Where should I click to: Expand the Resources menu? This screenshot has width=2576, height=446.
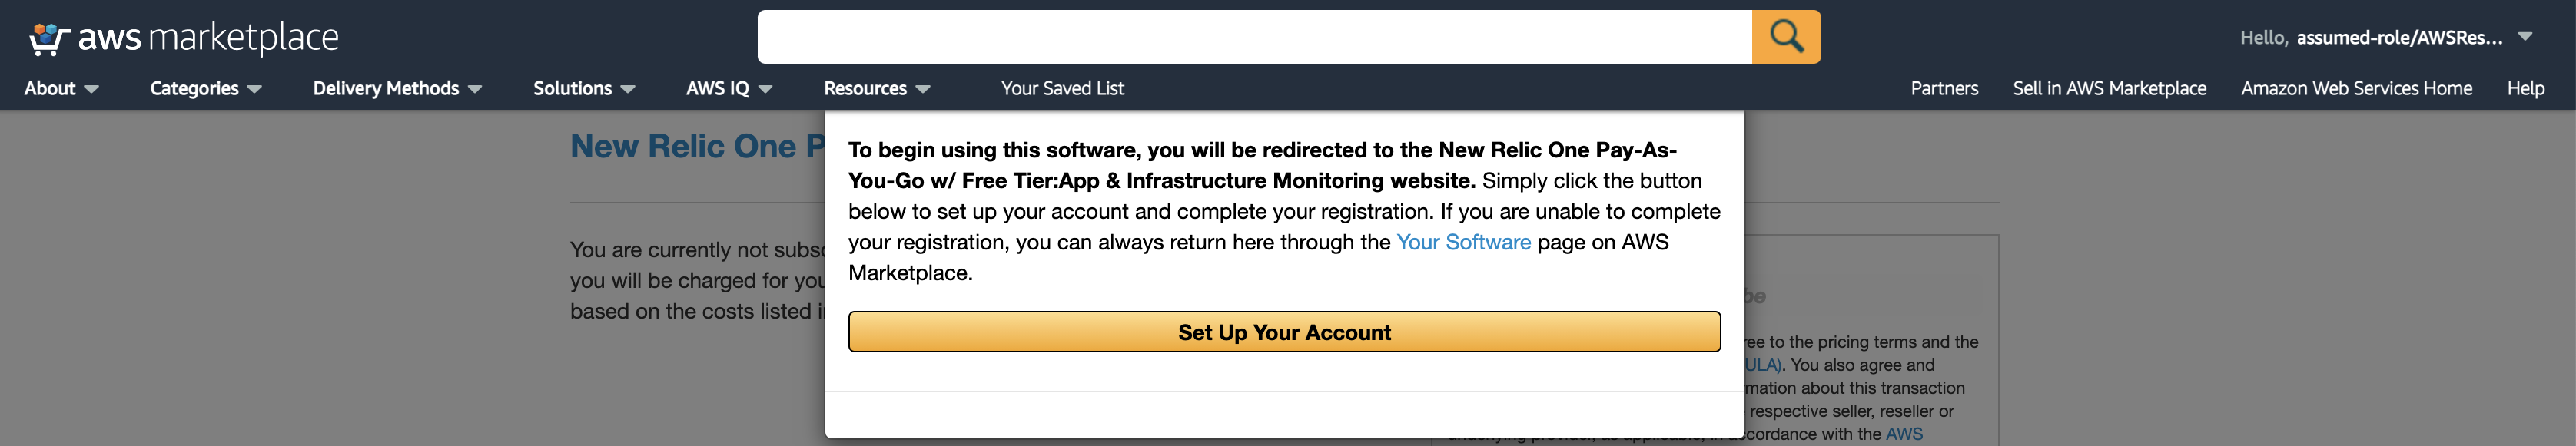877,88
